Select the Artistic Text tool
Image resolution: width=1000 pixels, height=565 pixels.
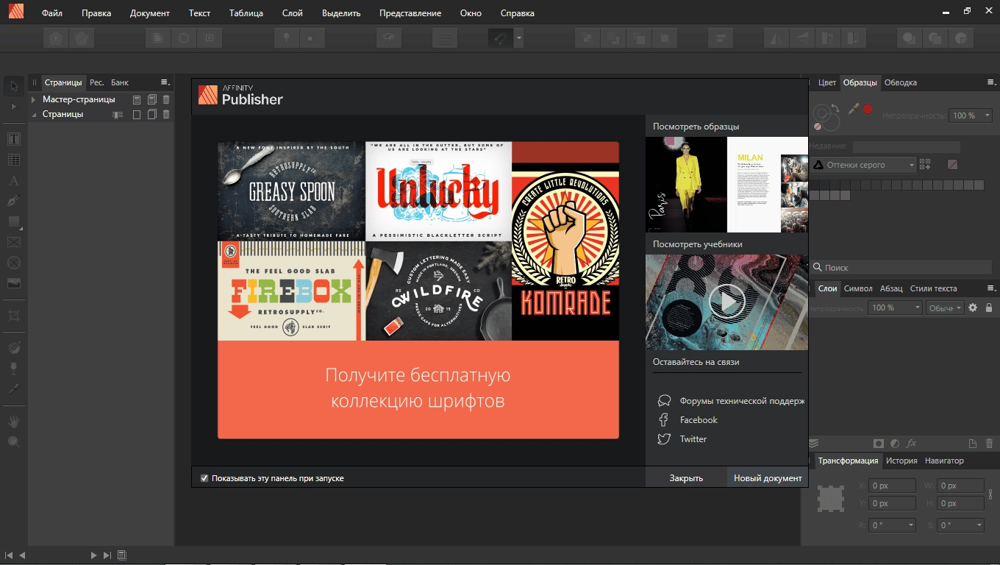pyautogui.click(x=14, y=180)
